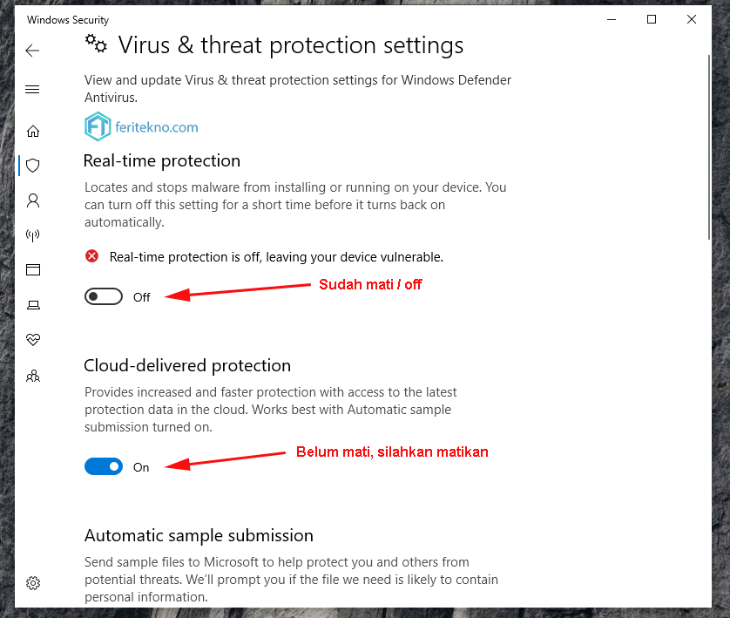Click the vertical scrollbar thumb
This screenshot has width=730, height=618.
click(x=709, y=147)
